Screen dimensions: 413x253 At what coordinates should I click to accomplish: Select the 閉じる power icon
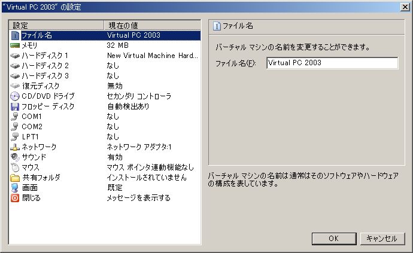point(16,198)
